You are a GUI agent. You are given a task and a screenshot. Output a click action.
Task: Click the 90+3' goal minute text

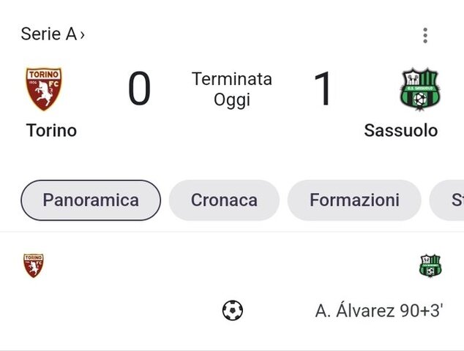421,311
